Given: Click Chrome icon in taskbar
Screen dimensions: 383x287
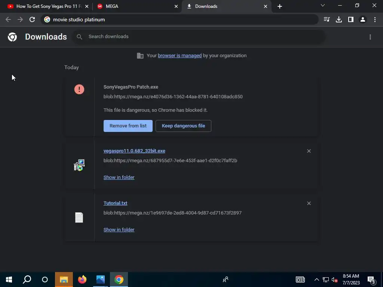Looking at the screenshot, I should pos(119,280).
